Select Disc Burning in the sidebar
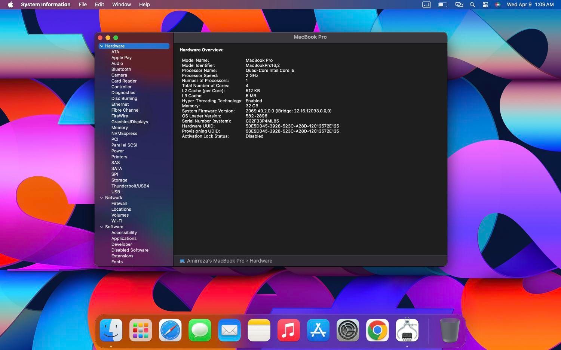The image size is (561, 350). click(x=124, y=99)
